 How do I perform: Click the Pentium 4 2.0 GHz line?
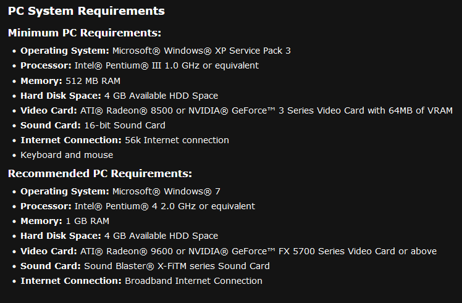tap(138, 206)
